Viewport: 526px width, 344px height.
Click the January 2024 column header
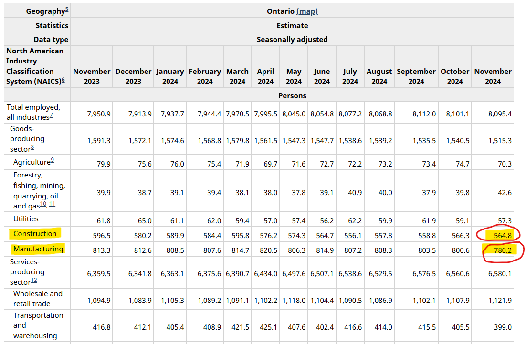(170, 76)
